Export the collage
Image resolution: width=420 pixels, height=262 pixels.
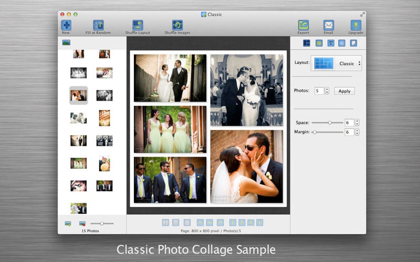click(303, 25)
